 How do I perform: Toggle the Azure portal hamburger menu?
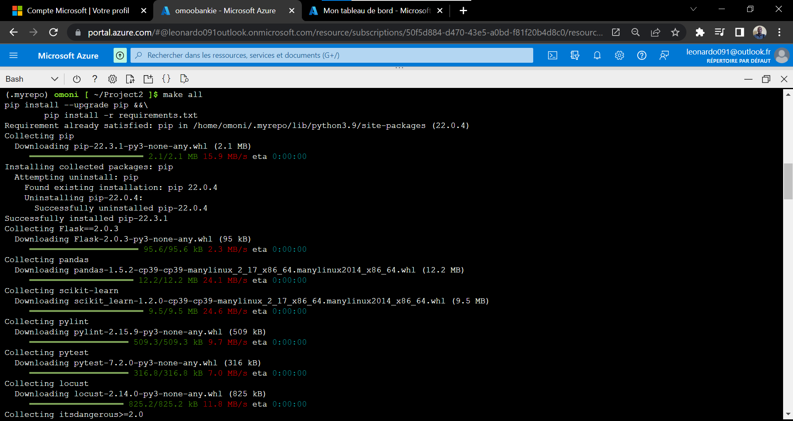(14, 55)
